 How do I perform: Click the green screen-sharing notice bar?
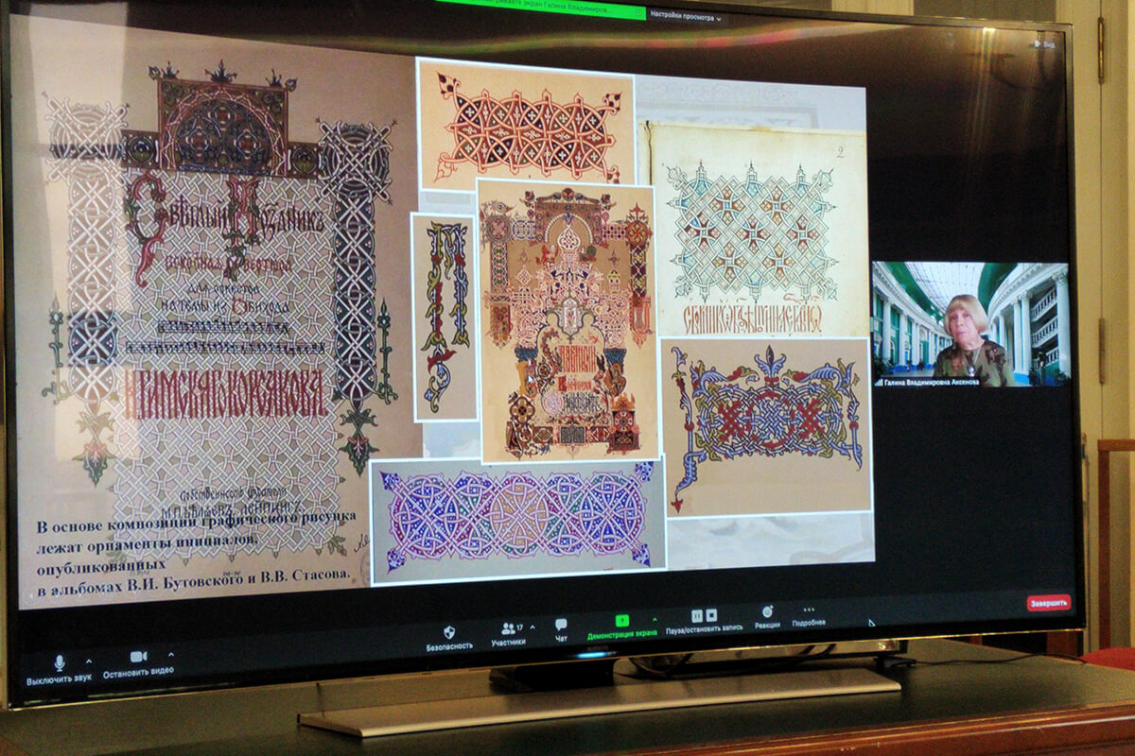tap(540, 9)
